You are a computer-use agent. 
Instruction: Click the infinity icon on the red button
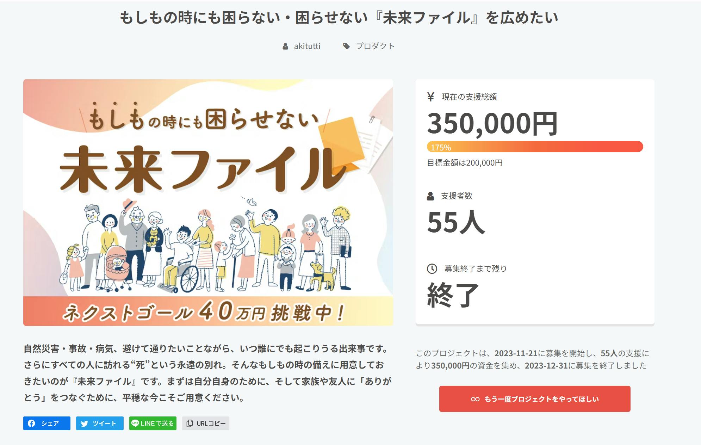pos(475,399)
